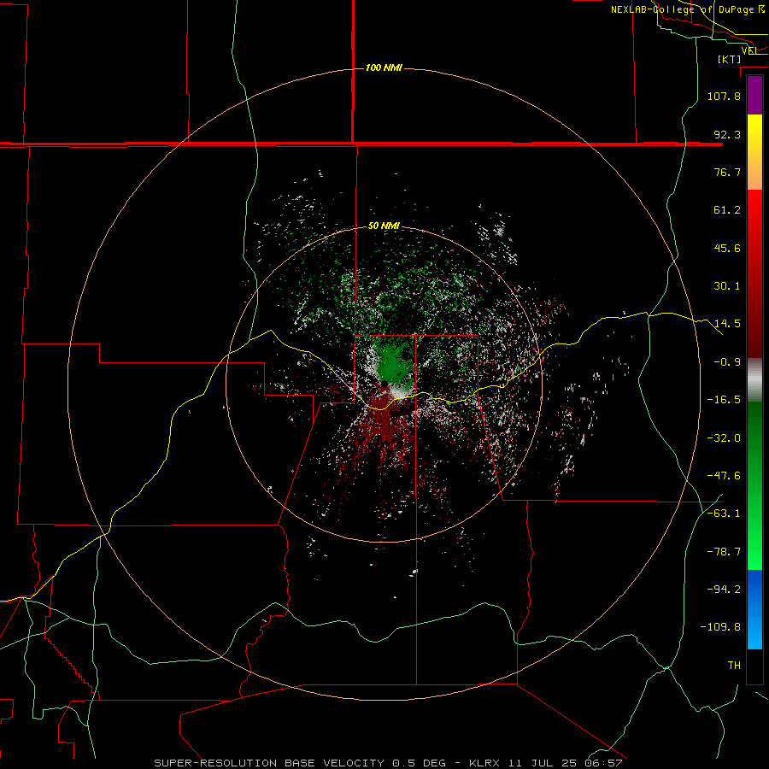Viewport: 769px width, 769px height.
Task: Click the -78.7 velocity scale value
Action: coord(724,552)
